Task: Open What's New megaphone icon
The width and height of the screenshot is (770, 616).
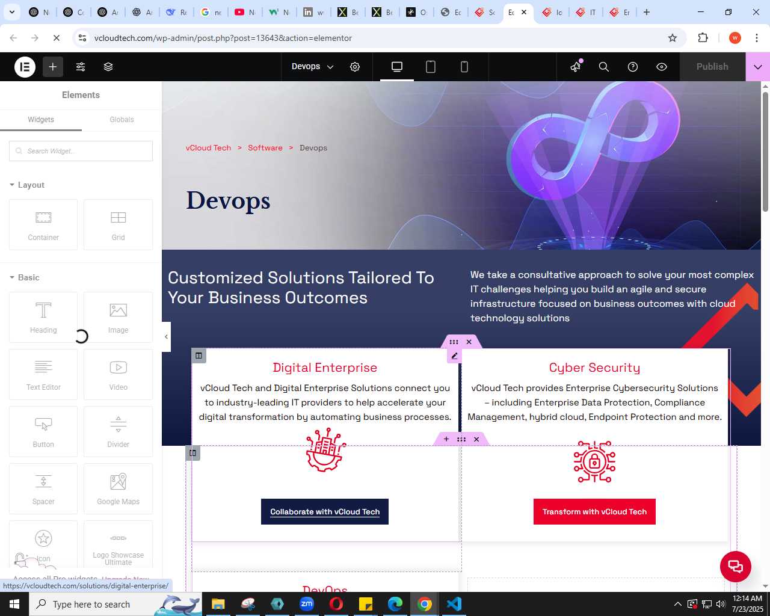Action: pos(576,67)
